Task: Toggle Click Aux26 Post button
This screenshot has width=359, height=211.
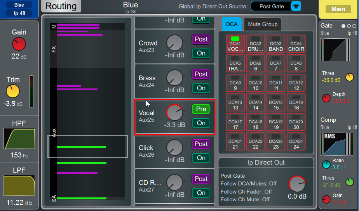Action: pos(201,144)
